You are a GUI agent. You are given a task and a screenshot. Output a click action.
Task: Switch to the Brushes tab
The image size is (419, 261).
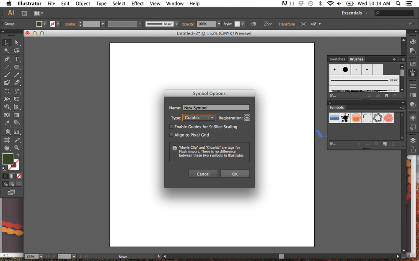click(357, 59)
